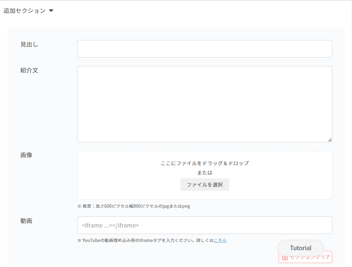Image resolution: width=352 pixels, height=267 pixels.
Task: Click the 見出し field label
Action: (29, 44)
